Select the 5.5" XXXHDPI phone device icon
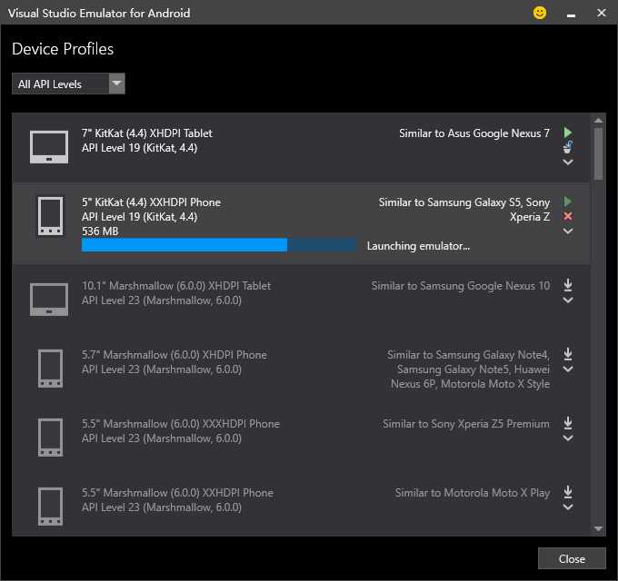 [50, 438]
